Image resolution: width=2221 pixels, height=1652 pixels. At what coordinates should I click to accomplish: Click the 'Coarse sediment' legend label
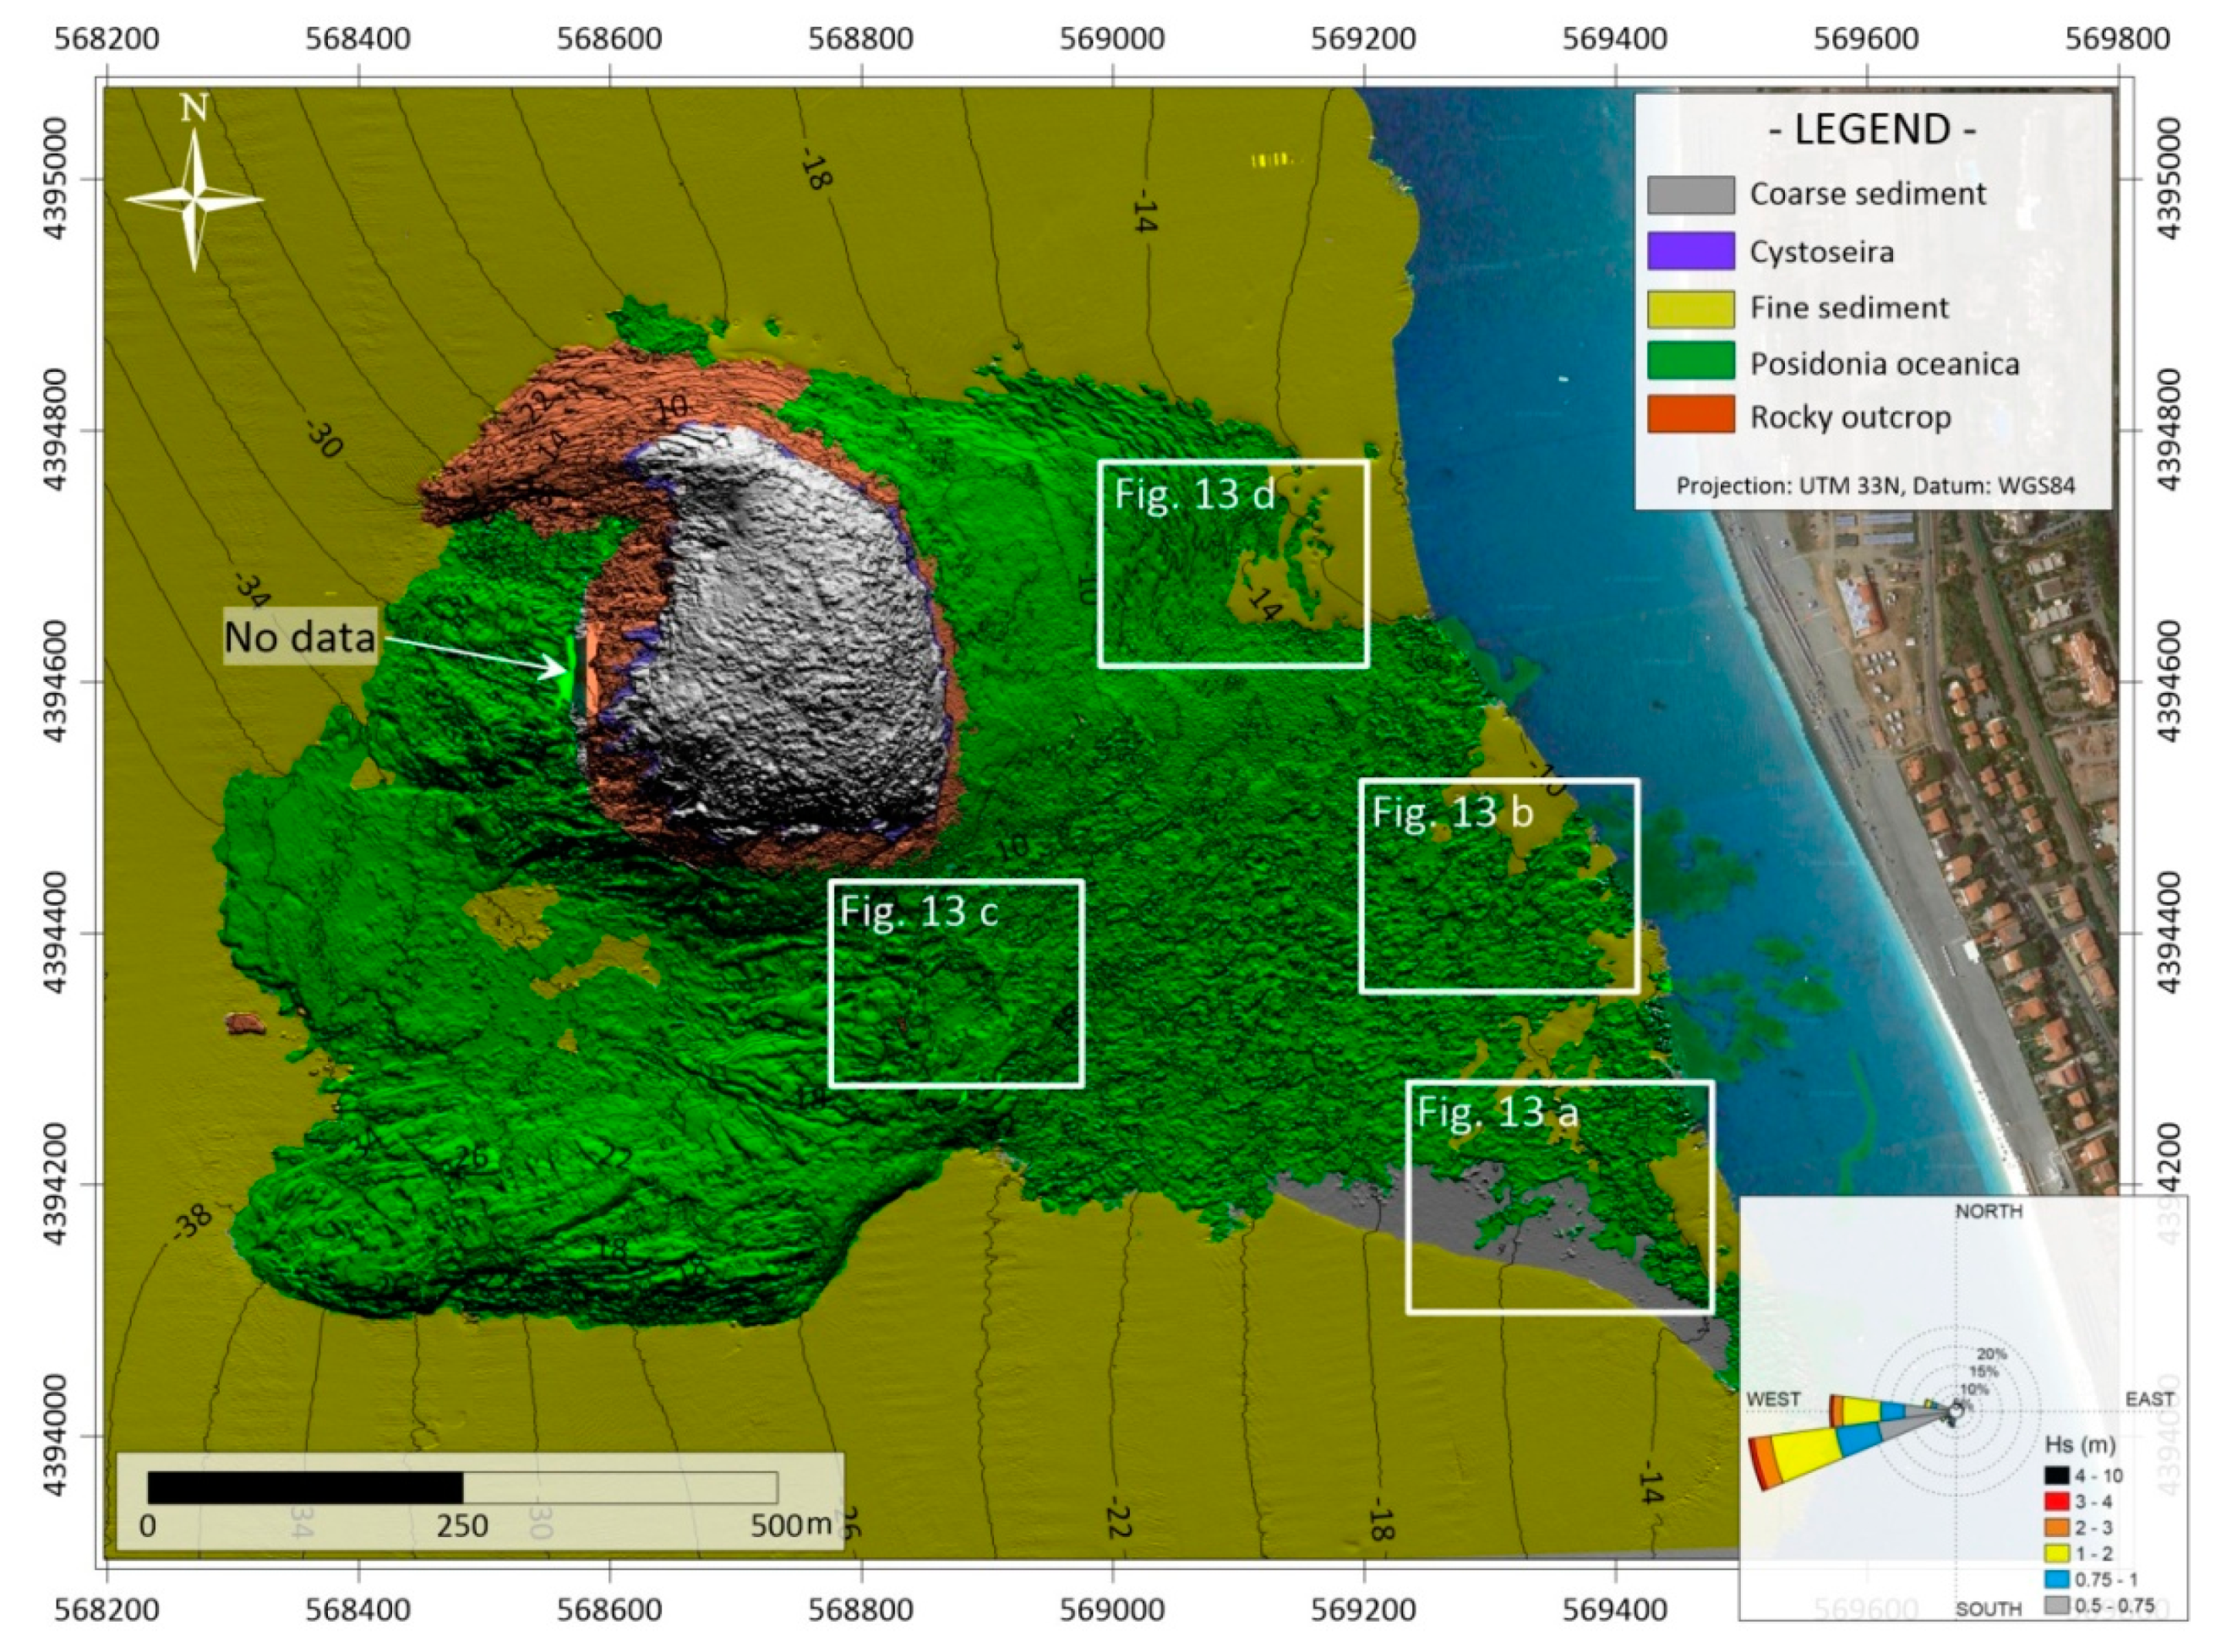[x=1867, y=194]
